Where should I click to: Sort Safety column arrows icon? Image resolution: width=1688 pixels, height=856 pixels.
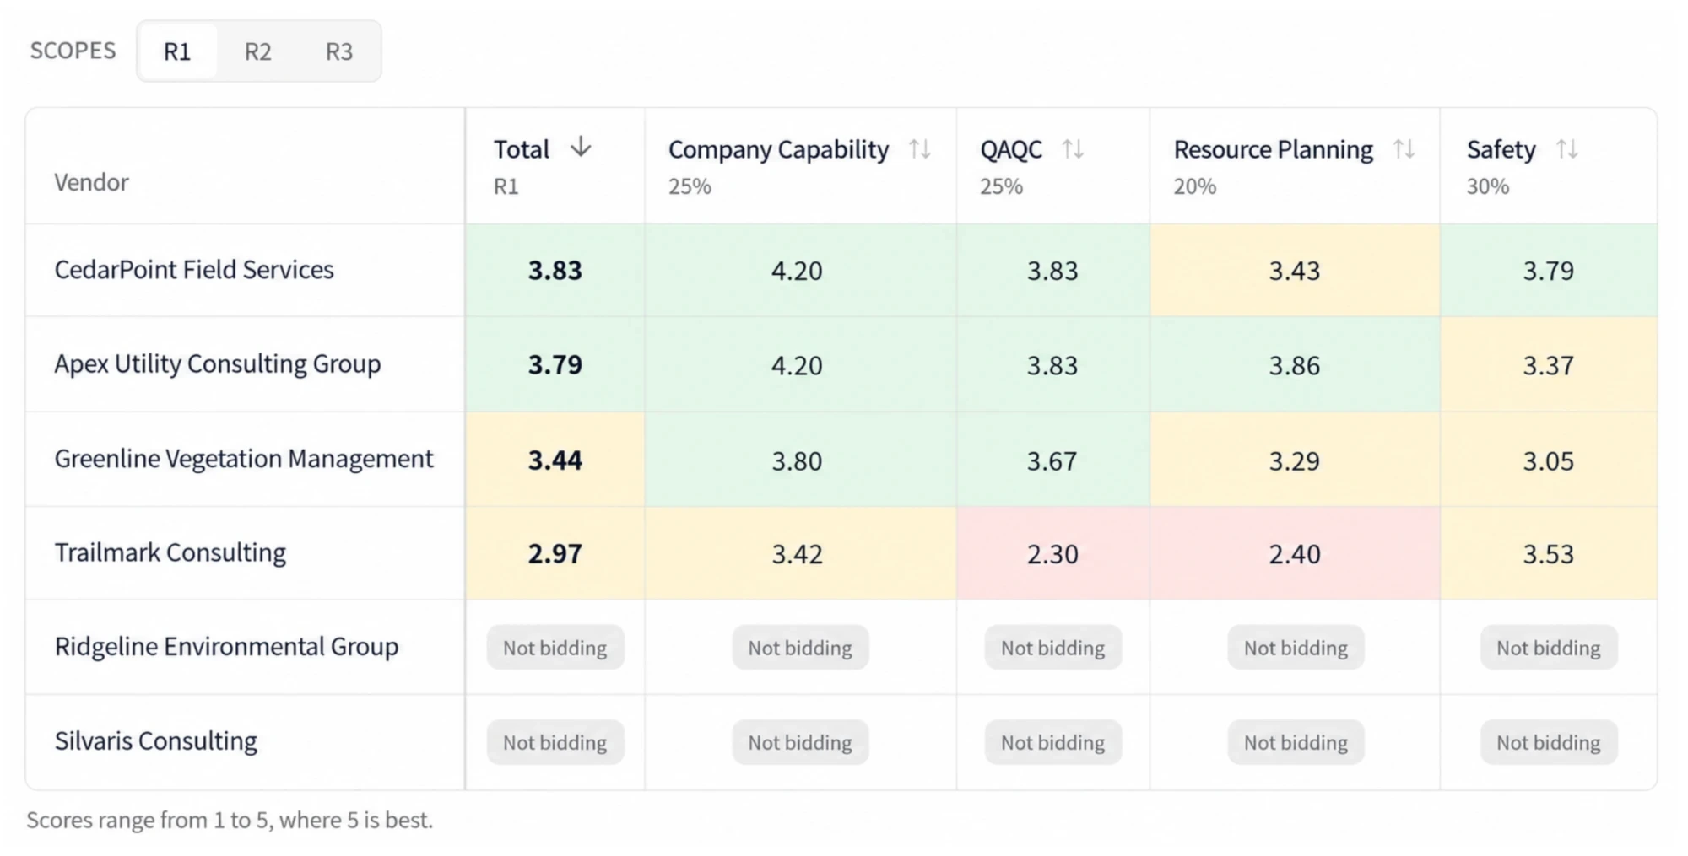[x=1567, y=149]
